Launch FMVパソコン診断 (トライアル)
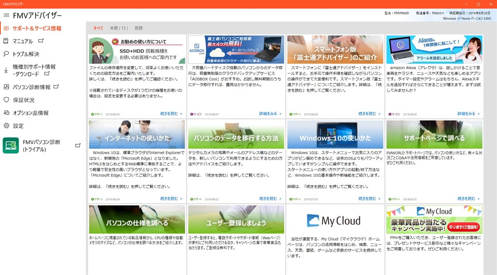Viewport: 497px width, 275px height. tap(41, 146)
